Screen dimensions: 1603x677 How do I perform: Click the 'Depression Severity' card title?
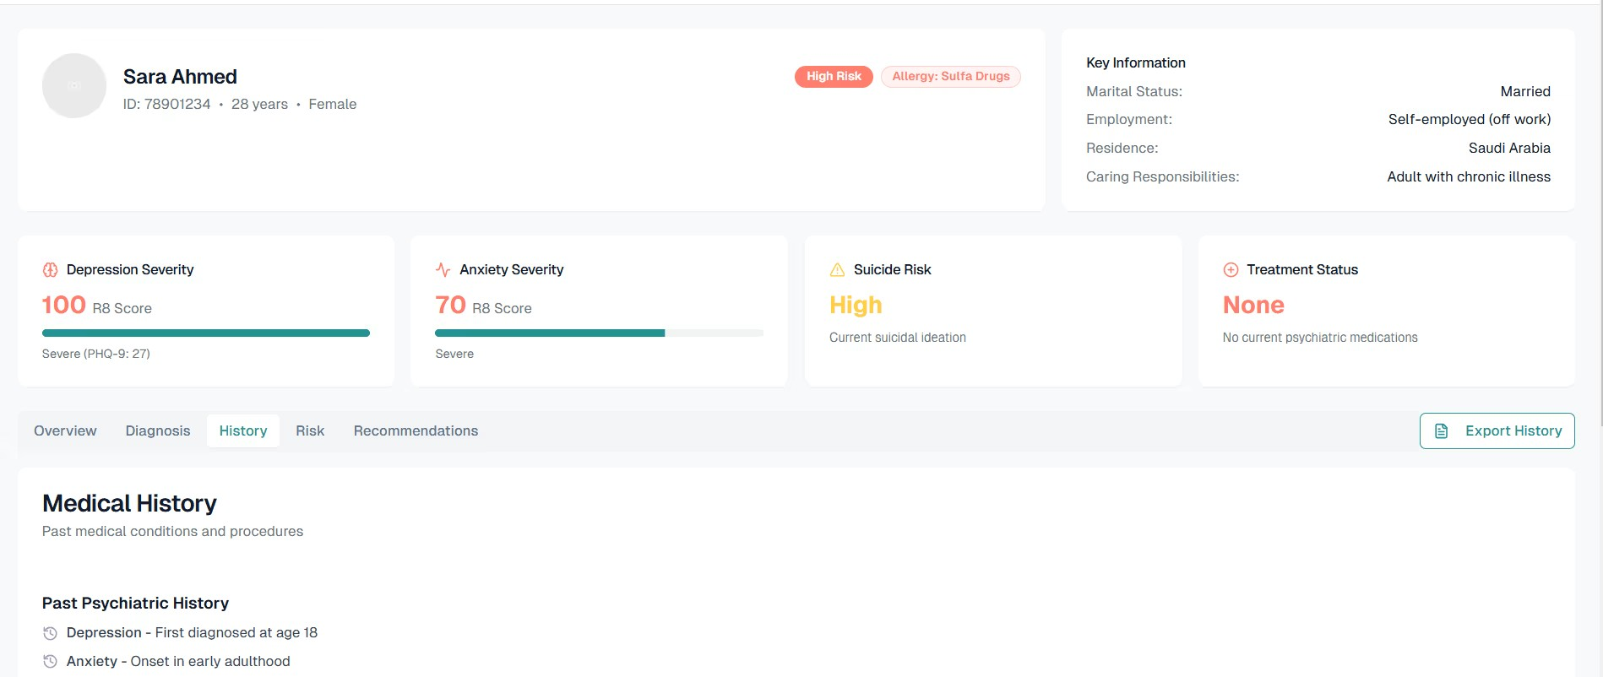[x=130, y=269]
